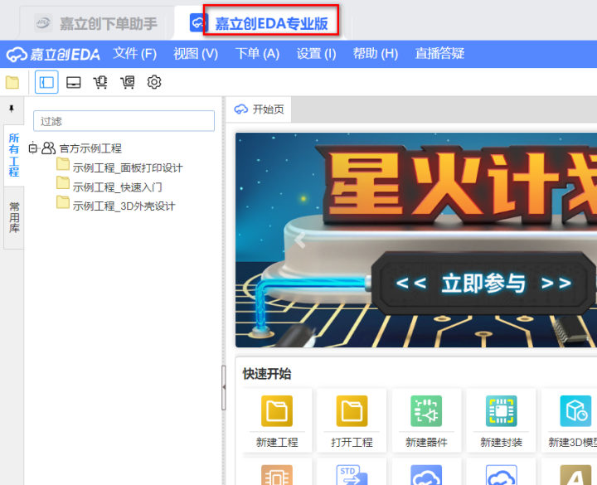Screen dimensions: 597x485
Task: Click the component order cart icon
Action: pyautogui.click(x=100, y=82)
